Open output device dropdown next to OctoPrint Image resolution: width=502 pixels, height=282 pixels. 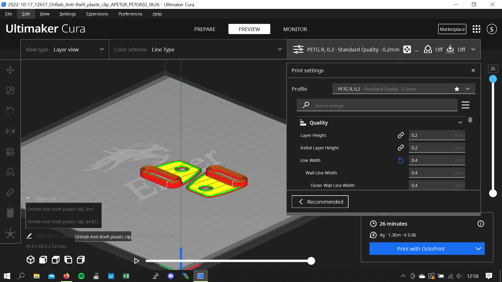coord(478,249)
